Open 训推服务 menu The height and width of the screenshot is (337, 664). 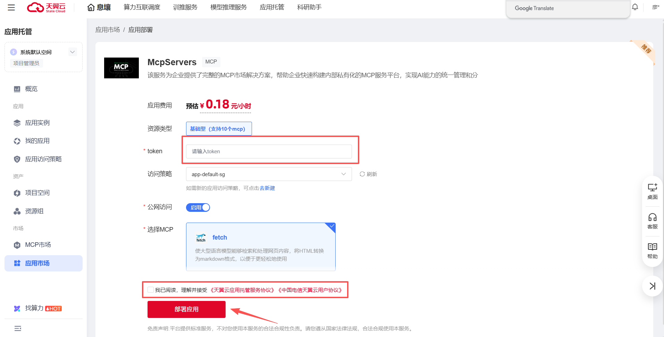coord(185,7)
